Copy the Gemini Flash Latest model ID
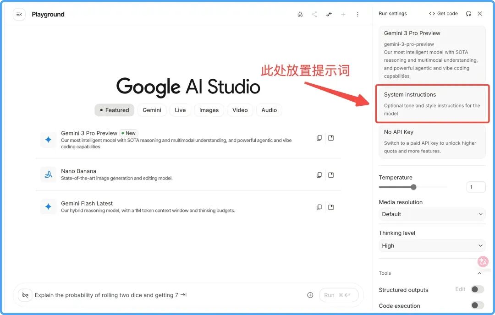The height and width of the screenshot is (315, 495). (x=319, y=207)
